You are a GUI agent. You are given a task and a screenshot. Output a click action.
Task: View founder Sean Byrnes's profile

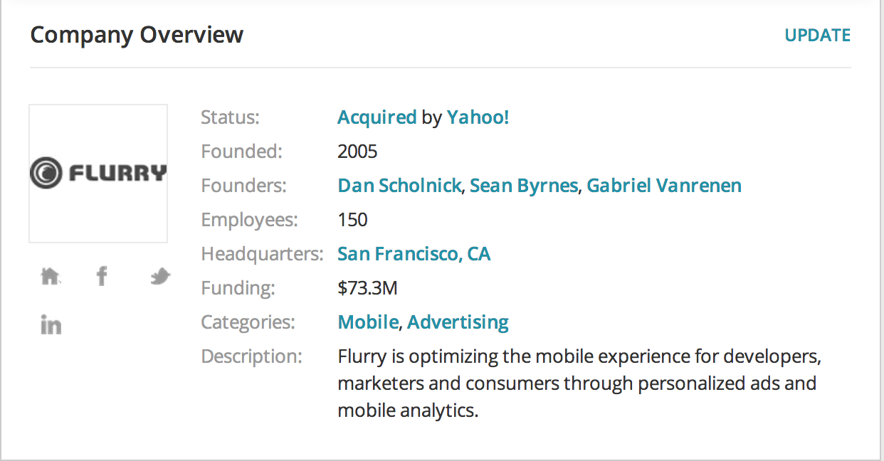[523, 186]
